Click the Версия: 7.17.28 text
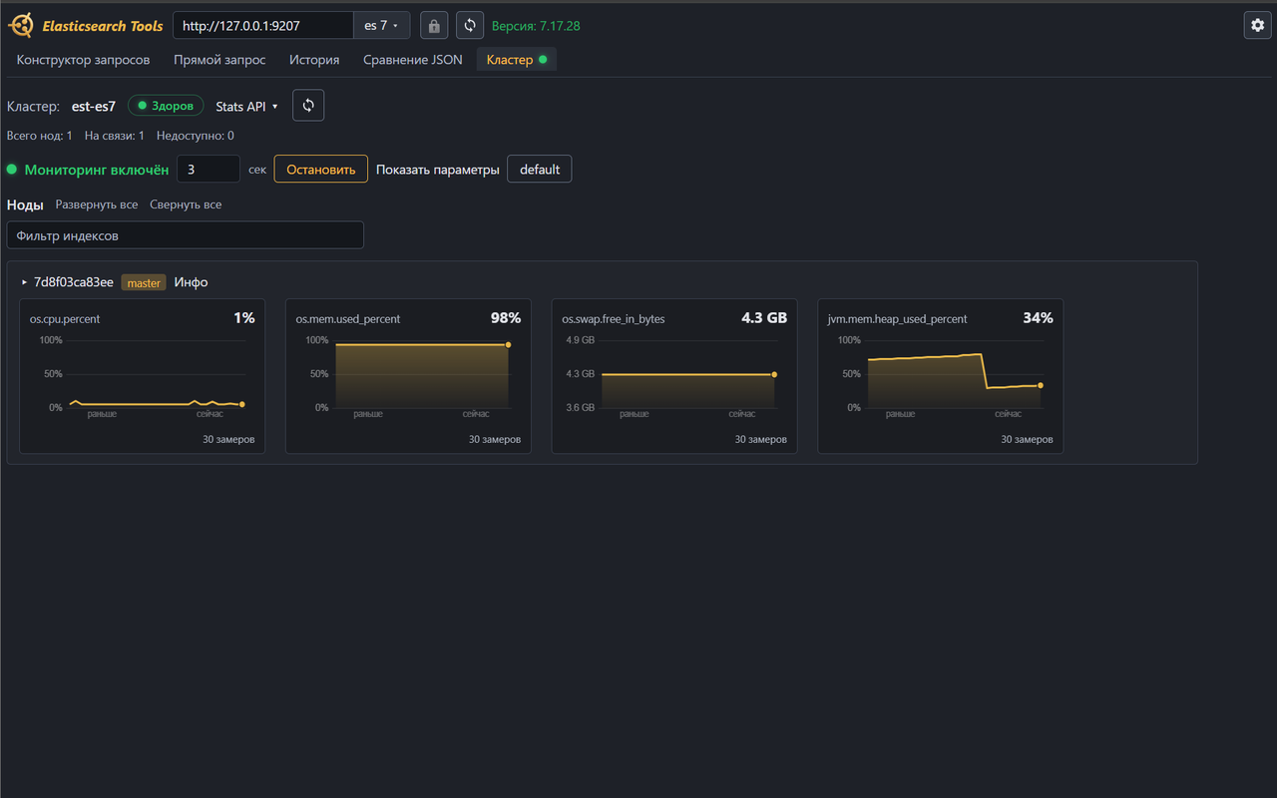This screenshot has width=1277, height=798. tap(536, 26)
